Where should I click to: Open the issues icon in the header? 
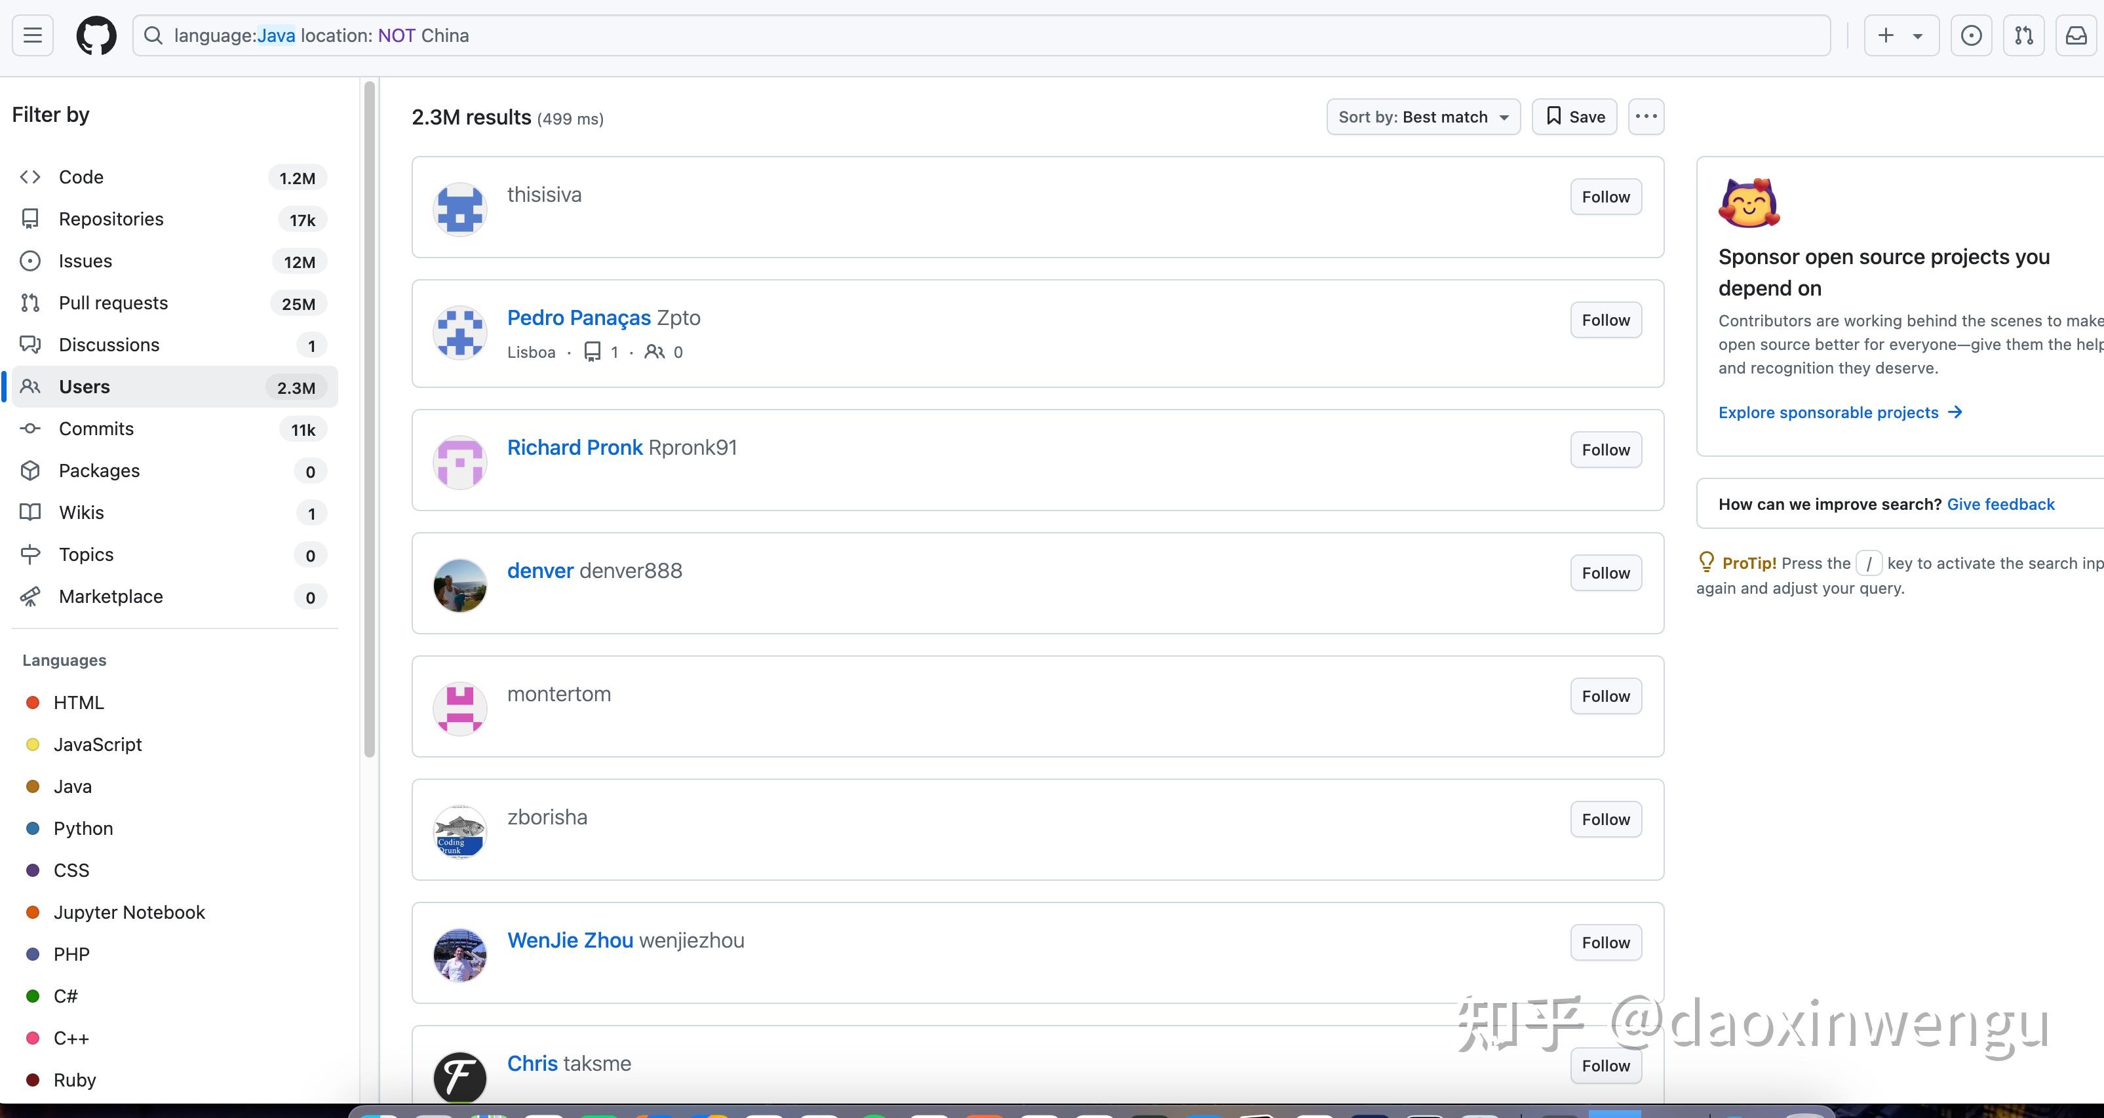1971,36
